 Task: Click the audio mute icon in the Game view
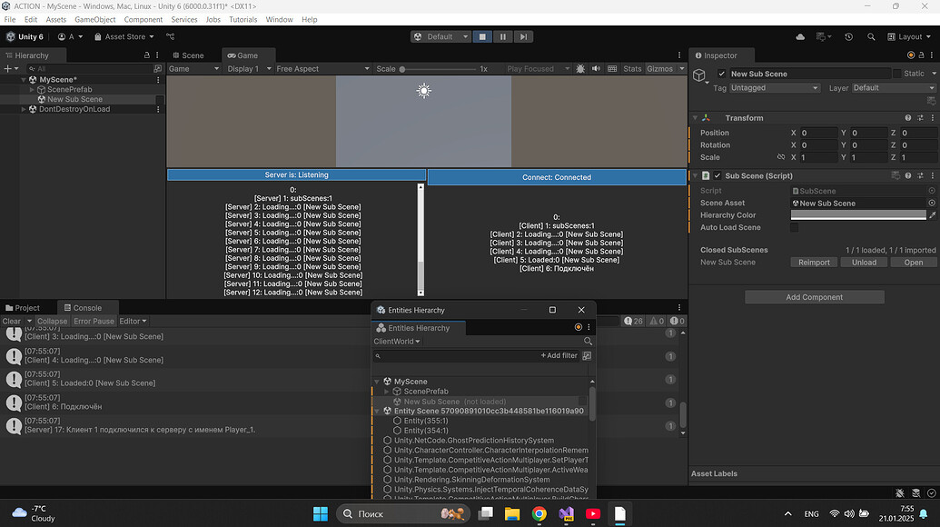click(x=596, y=68)
